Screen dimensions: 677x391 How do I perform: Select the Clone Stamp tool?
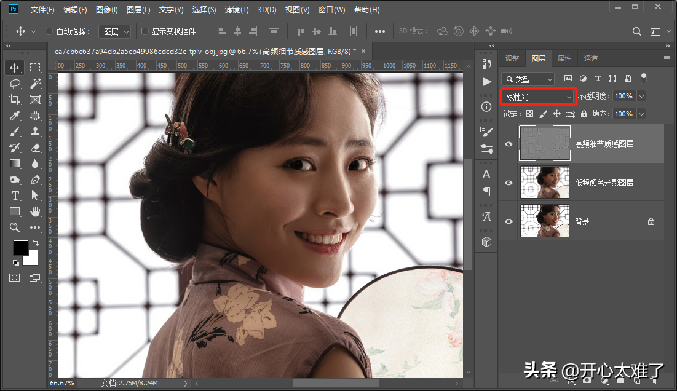pyautogui.click(x=35, y=132)
